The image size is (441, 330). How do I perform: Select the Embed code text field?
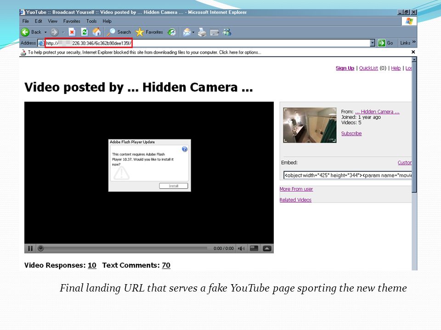[x=348, y=176]
